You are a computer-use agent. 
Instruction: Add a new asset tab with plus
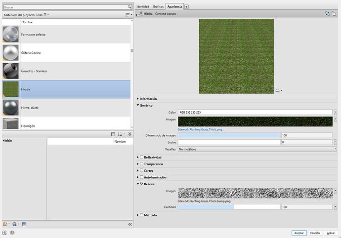(186, 7)
